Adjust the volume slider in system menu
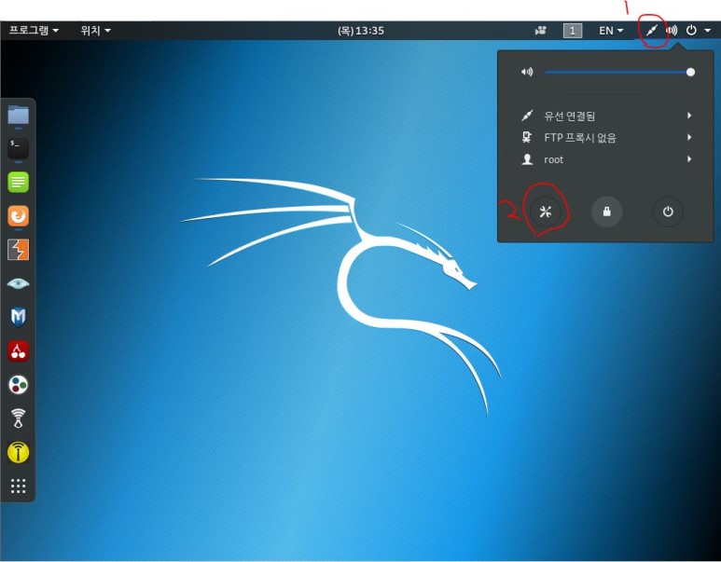Image resolution: width=721 pixels, height=562 pixels. point(620,72)
